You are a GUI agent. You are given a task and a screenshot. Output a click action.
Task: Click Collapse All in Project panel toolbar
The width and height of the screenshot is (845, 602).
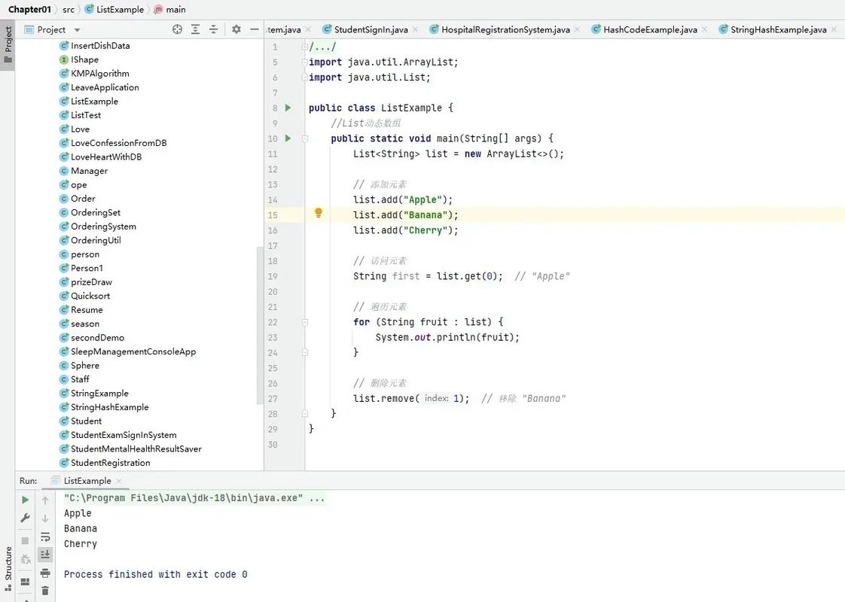[214, 29]
